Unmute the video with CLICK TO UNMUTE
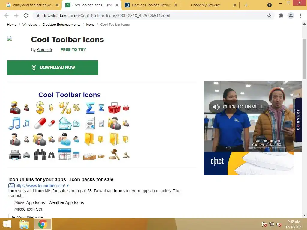307x230 pixels. tap(238, 107)
